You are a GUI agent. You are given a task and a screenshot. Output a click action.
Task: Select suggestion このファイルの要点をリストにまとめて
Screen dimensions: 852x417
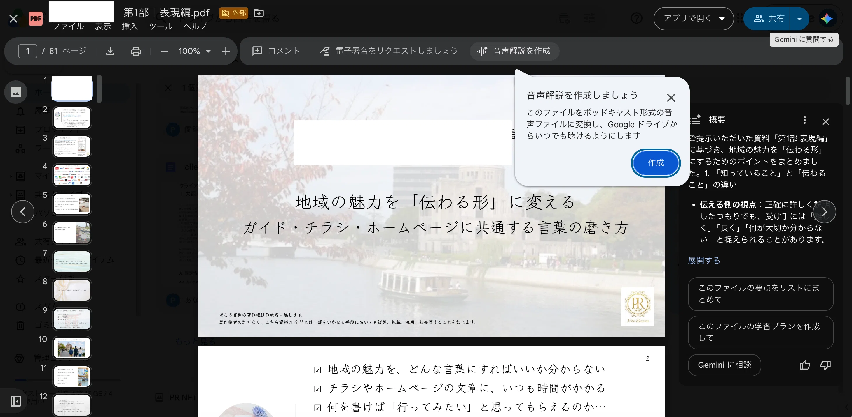[760, 294]
